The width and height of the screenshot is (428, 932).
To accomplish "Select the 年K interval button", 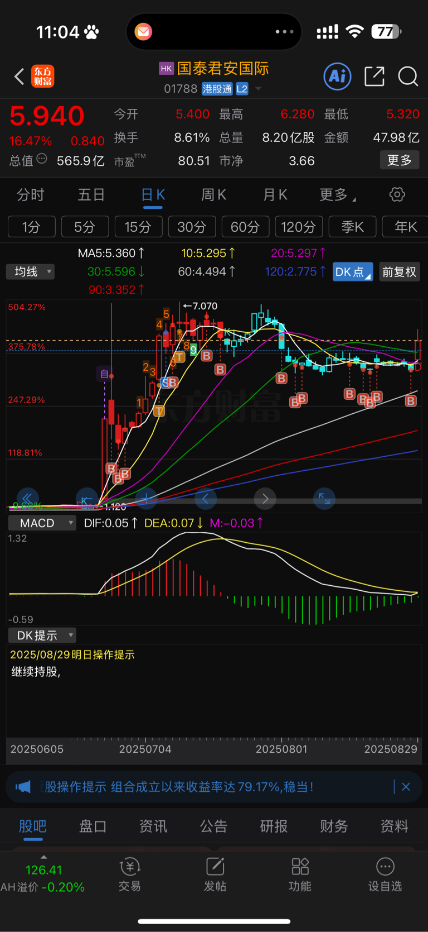I will pyautogui.click(x=405, y=227).
